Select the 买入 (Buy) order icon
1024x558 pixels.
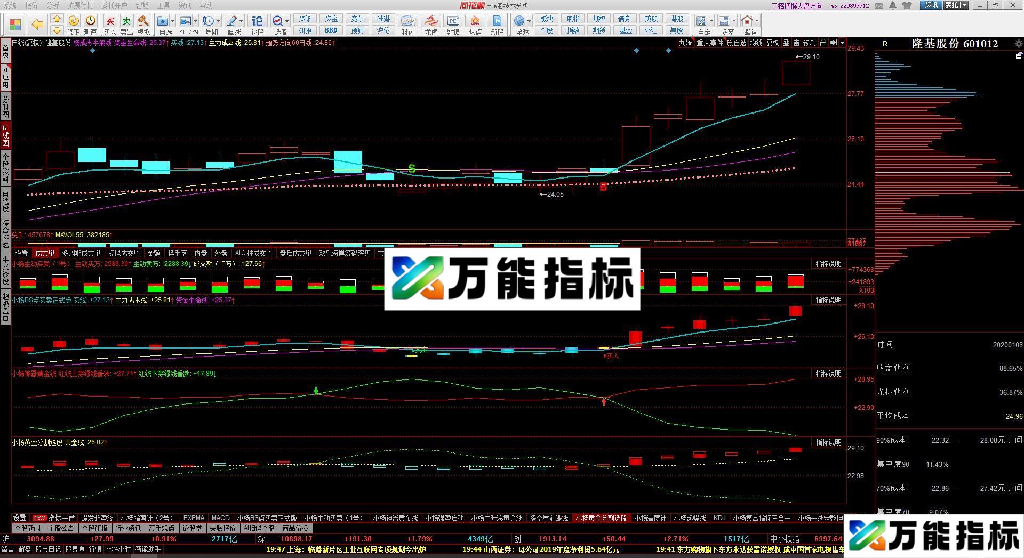[x=109, y=21]
